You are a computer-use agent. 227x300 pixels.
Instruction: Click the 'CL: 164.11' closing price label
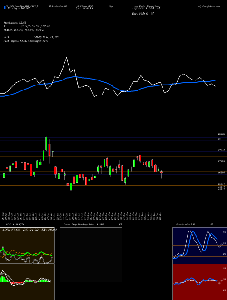[84, 9]
